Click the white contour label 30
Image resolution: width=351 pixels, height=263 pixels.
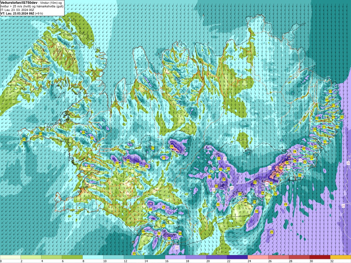click(x=267, y=184)
